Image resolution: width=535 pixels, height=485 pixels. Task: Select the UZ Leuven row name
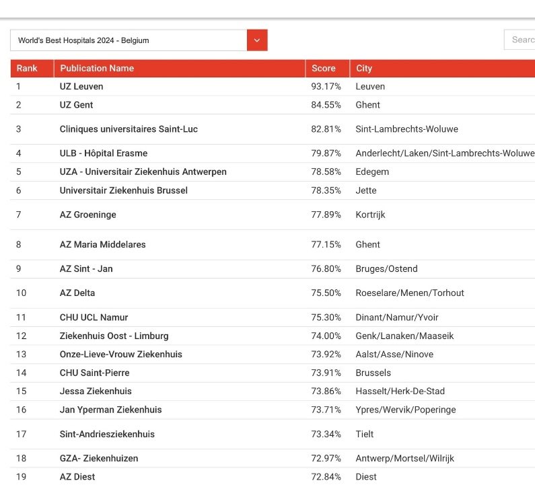[x=81, y=87]
